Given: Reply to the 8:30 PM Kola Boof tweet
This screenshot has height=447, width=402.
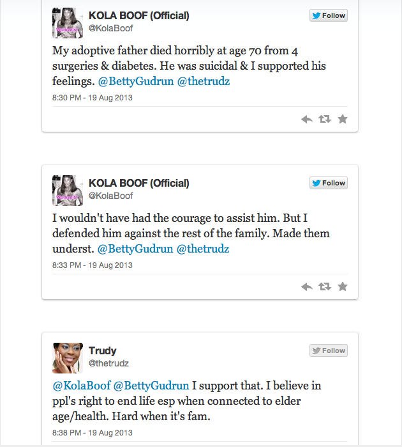Looking at the screenshot, I should tap(306, 119).
